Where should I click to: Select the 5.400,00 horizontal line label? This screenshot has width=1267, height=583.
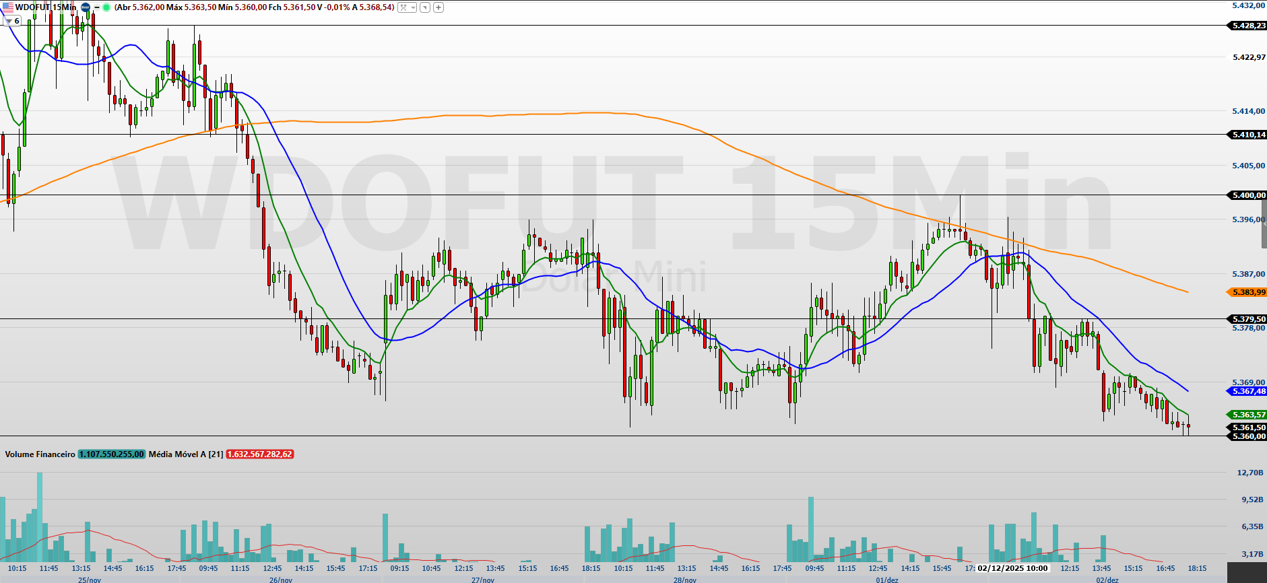tap(1248, 195)
